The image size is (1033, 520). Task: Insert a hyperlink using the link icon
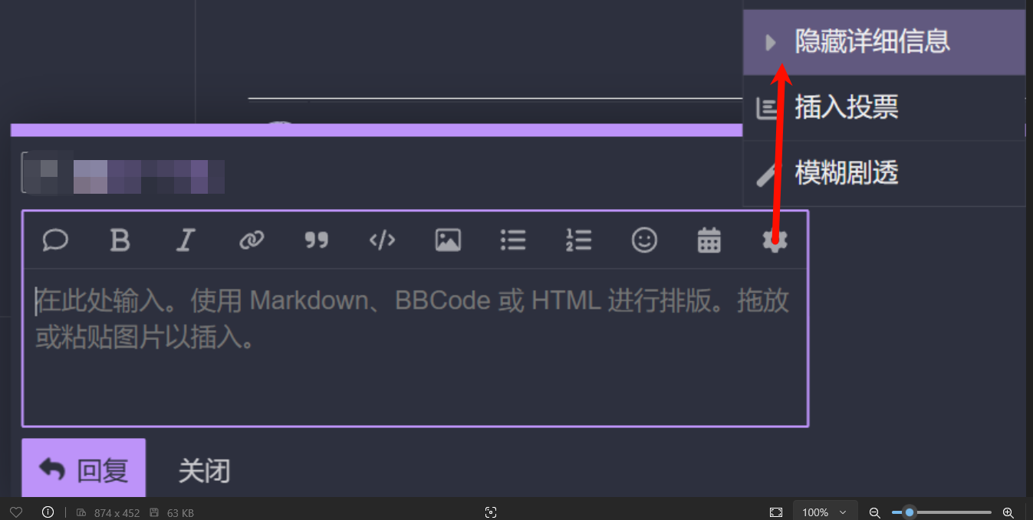(x=252, y=240)
